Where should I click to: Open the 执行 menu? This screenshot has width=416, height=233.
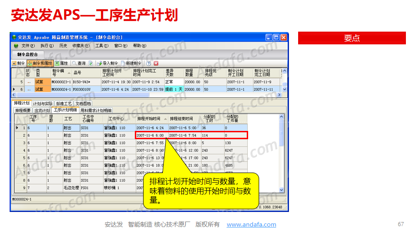click(47, 46)
